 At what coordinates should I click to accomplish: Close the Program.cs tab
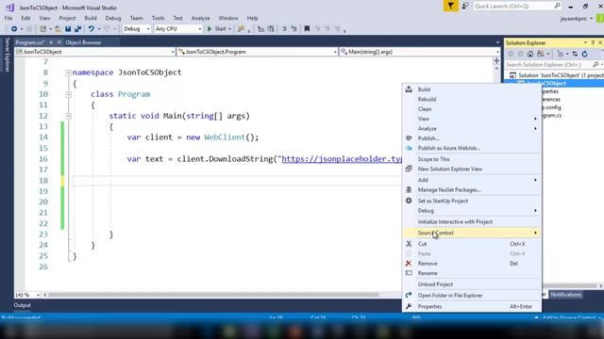(59, 42)
